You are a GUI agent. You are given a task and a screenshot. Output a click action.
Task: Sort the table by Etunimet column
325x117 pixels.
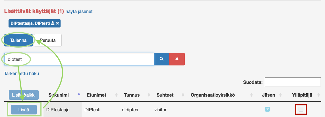96,95
